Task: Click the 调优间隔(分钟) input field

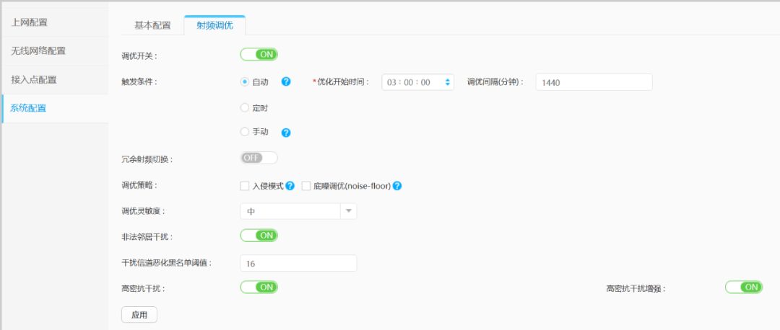Action: tap(594, 82)
